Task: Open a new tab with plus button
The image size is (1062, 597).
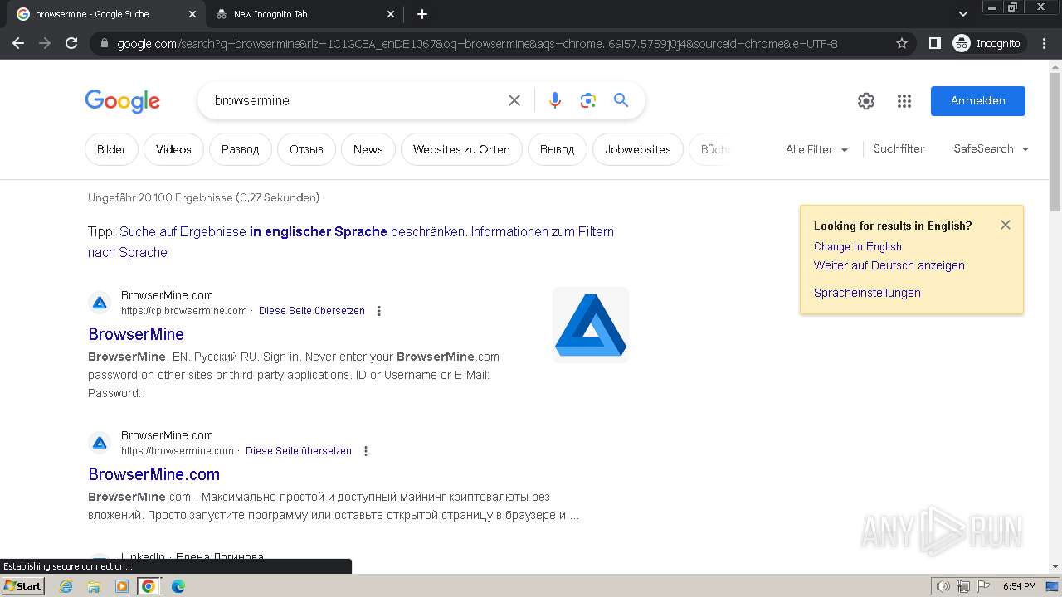Action: pos(422,14)
